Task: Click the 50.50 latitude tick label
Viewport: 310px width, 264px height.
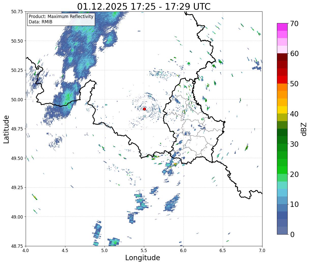Action: [x=17, y=41]
